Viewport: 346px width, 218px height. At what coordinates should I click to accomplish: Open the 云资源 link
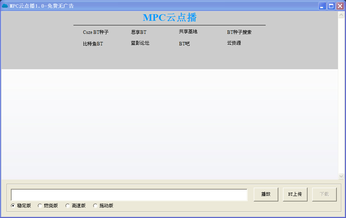click(234, 43)
